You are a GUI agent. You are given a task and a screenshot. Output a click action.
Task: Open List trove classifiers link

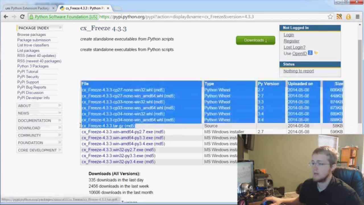click(33, 45)
